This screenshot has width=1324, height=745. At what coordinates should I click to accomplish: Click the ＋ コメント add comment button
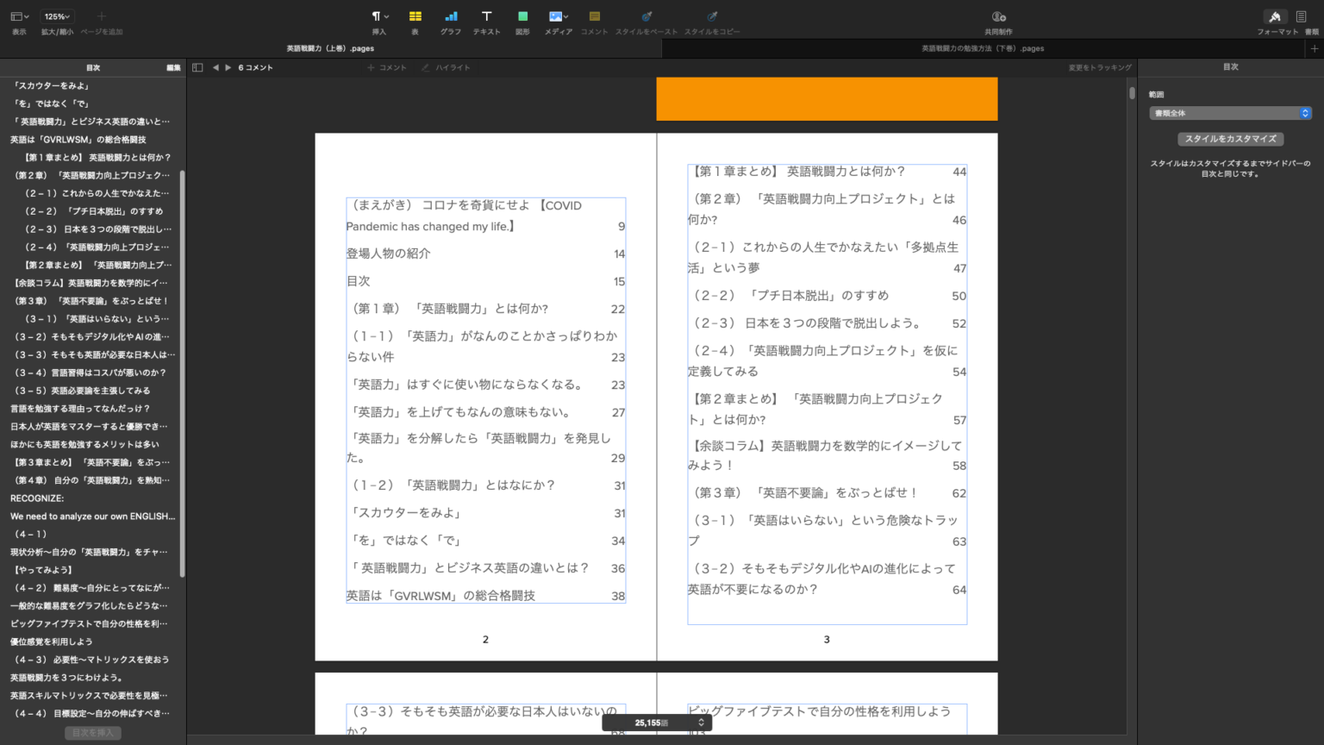click(x=387, y=67)
